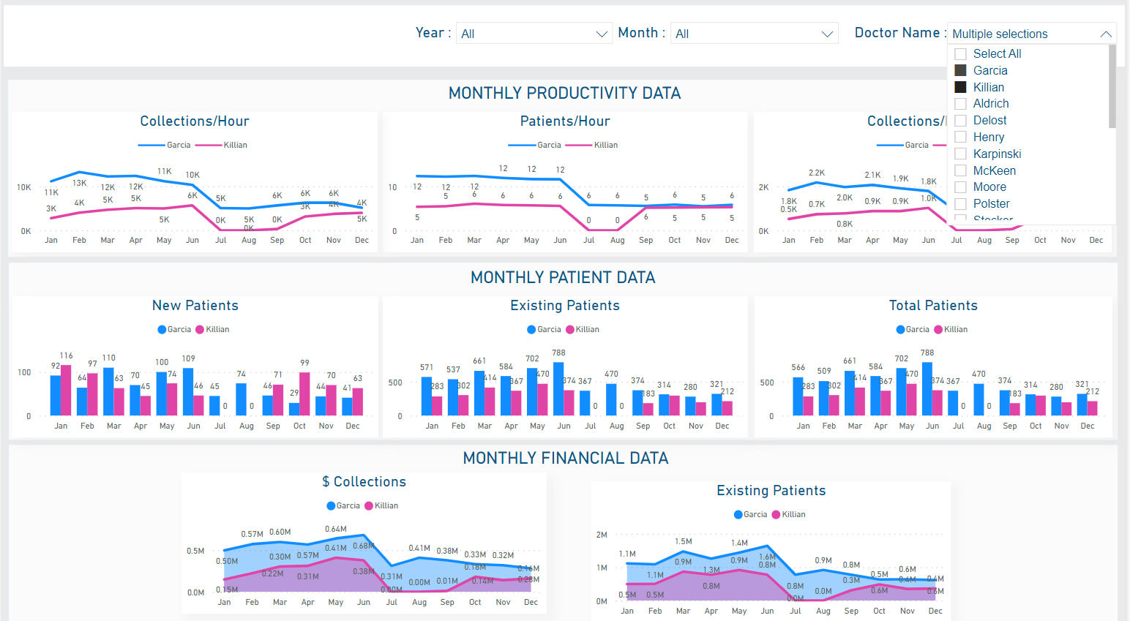Collapse the Doctor Name dropdown chevron

(x=1106, y=34)
